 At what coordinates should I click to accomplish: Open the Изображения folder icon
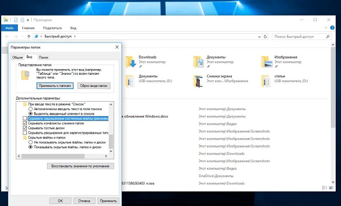[266, 62]
